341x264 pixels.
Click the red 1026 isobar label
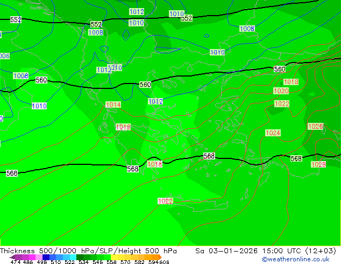(x=315, y=126)
